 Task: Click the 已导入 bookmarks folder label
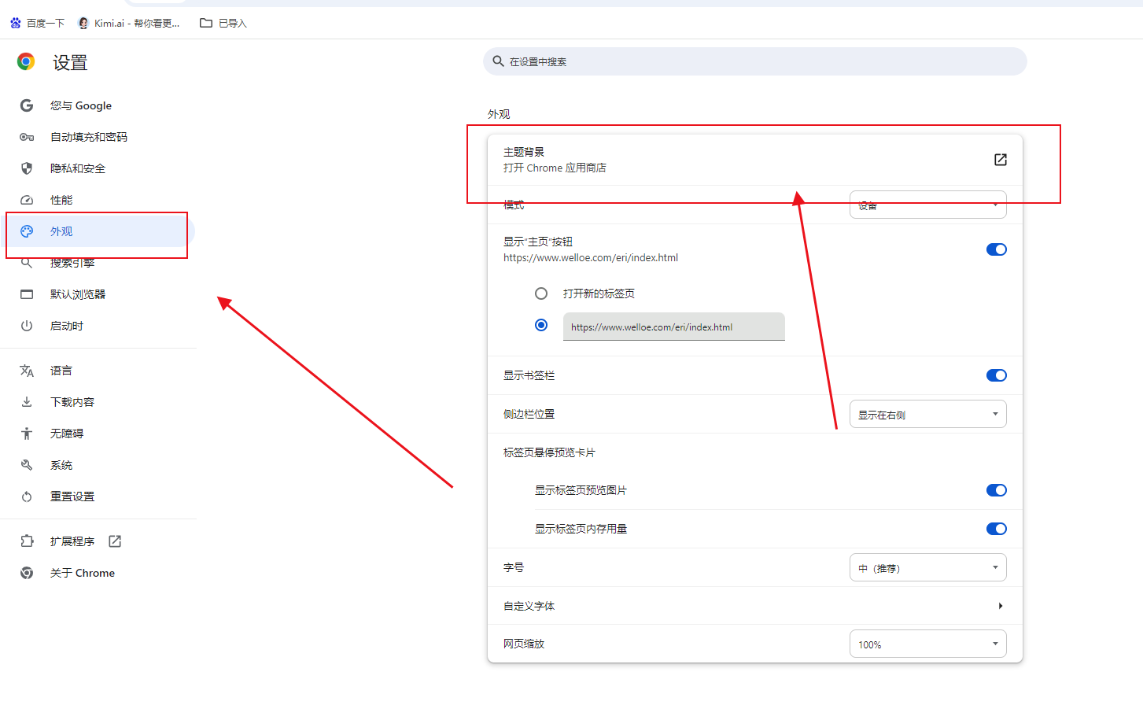pos(233,23)
